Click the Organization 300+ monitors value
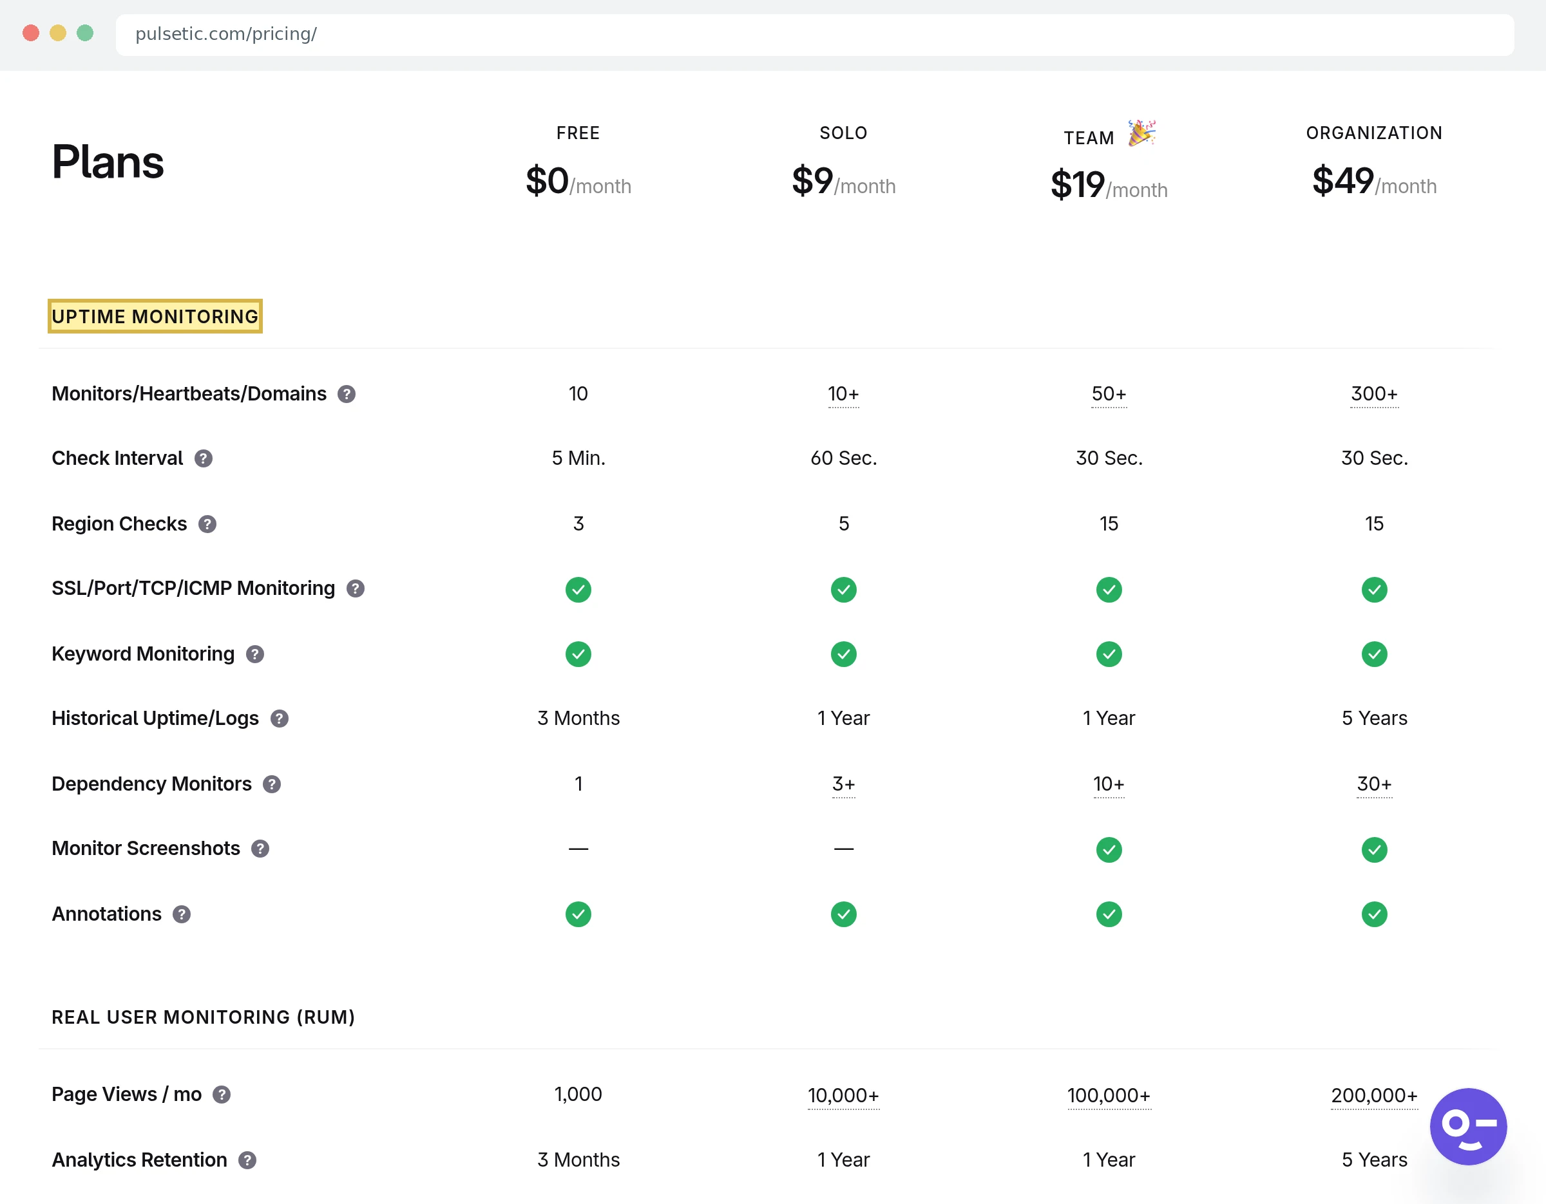This screenshot has width=1546, height=1204. pos(1374,394)
